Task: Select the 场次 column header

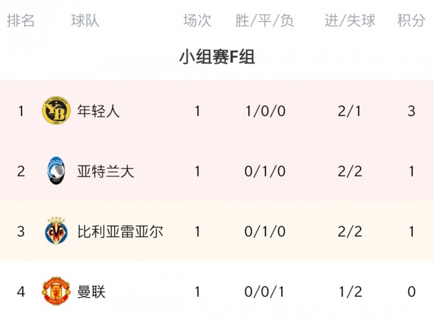Action: point(197,20)
